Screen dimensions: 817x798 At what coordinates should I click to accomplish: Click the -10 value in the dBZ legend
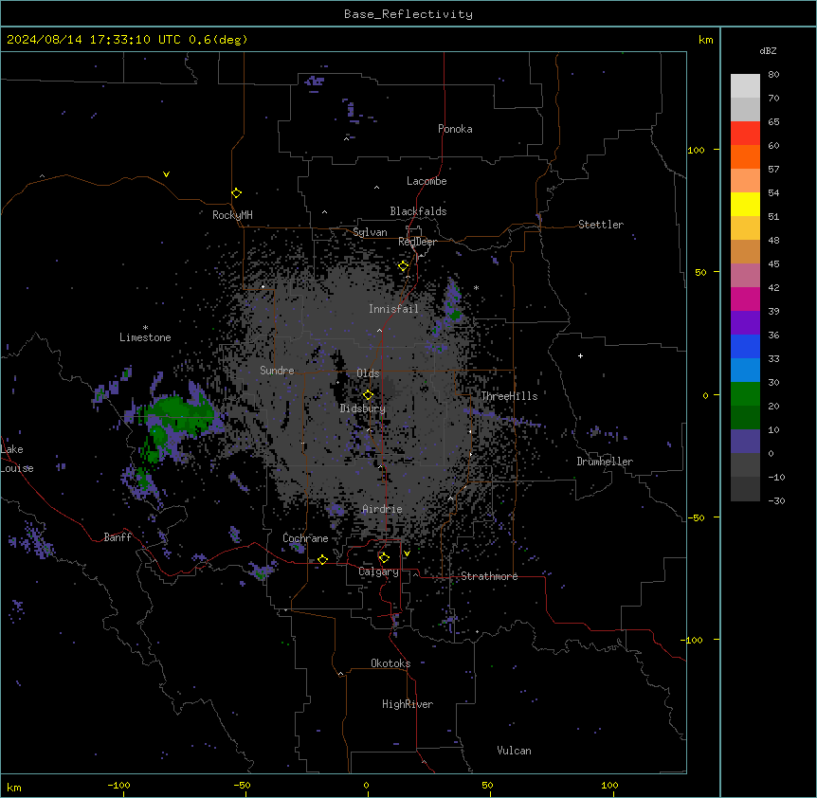pos(776,477)
